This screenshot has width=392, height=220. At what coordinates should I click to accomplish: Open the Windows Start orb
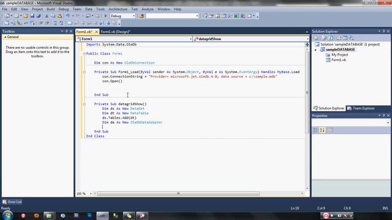tap(7, 215)
